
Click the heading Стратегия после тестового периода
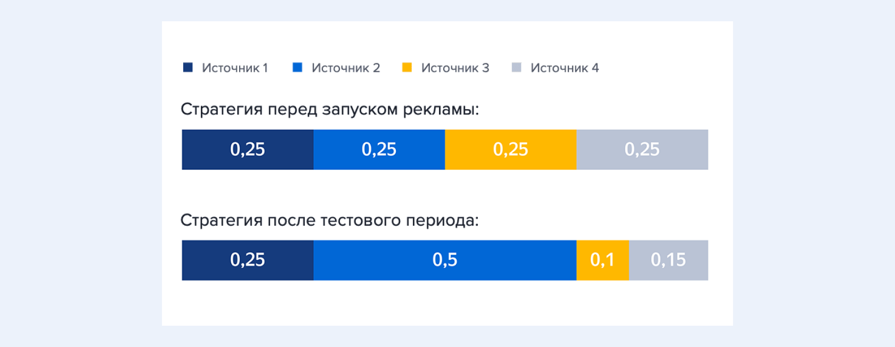point(329,220)
